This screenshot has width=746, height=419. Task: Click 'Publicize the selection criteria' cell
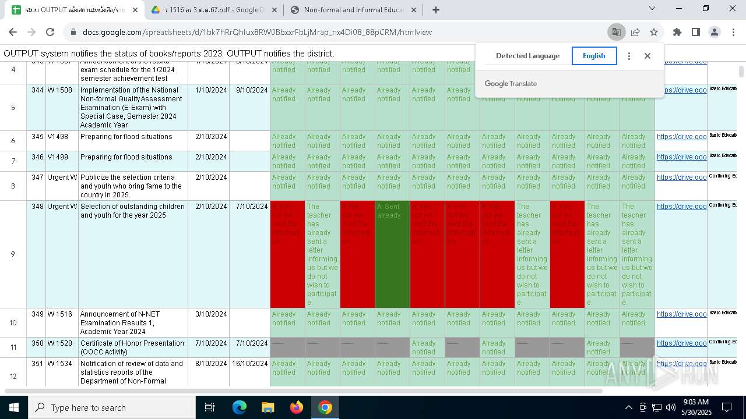[x=133, y=186]
